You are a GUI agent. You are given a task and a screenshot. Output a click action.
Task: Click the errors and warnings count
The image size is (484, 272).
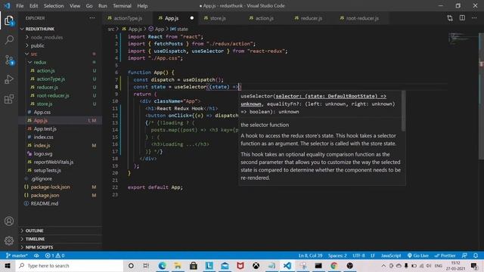click(x=54, y=255)
